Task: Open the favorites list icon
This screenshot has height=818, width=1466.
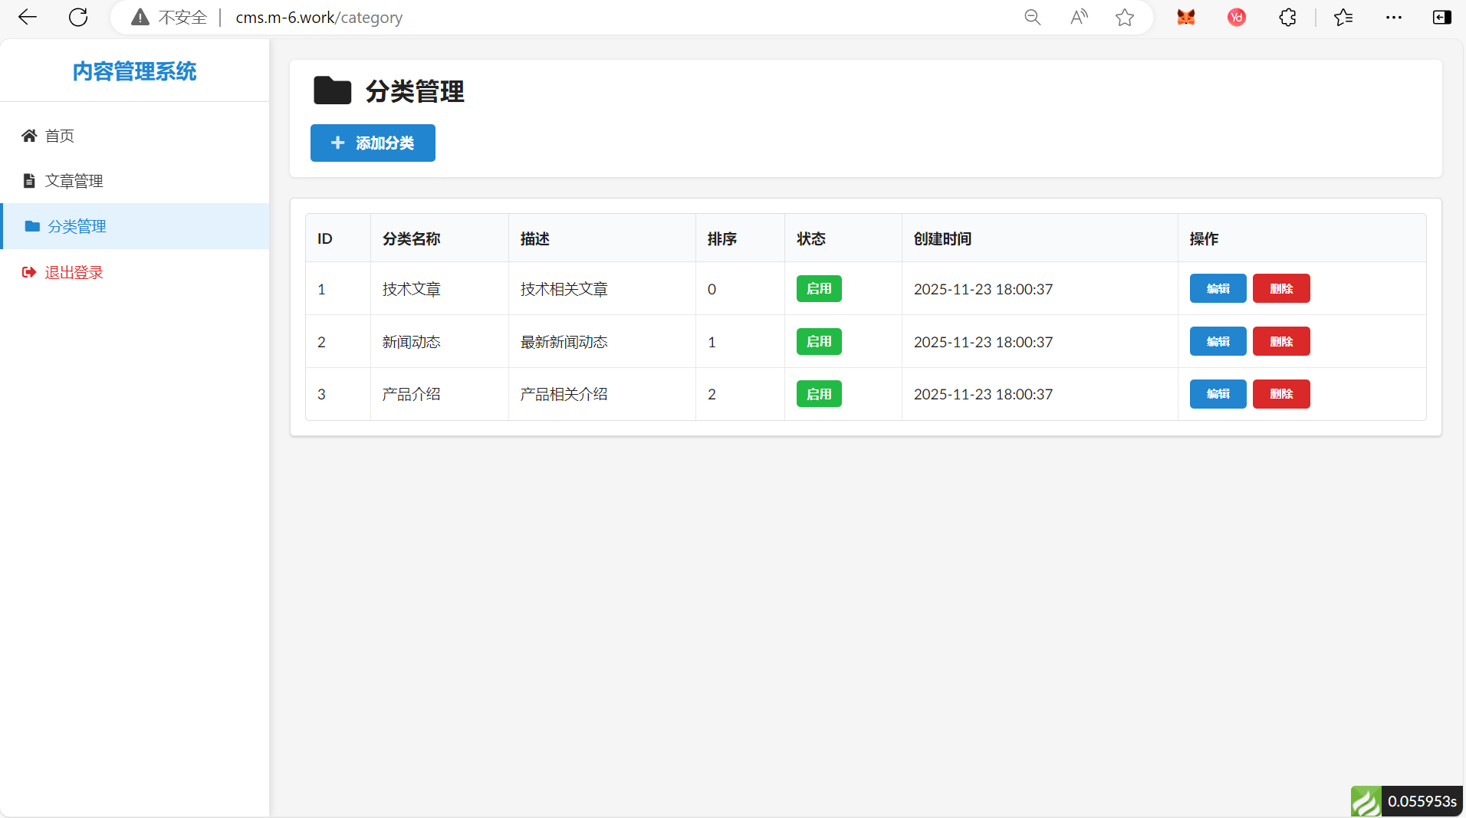Action: coord(1343,17)
